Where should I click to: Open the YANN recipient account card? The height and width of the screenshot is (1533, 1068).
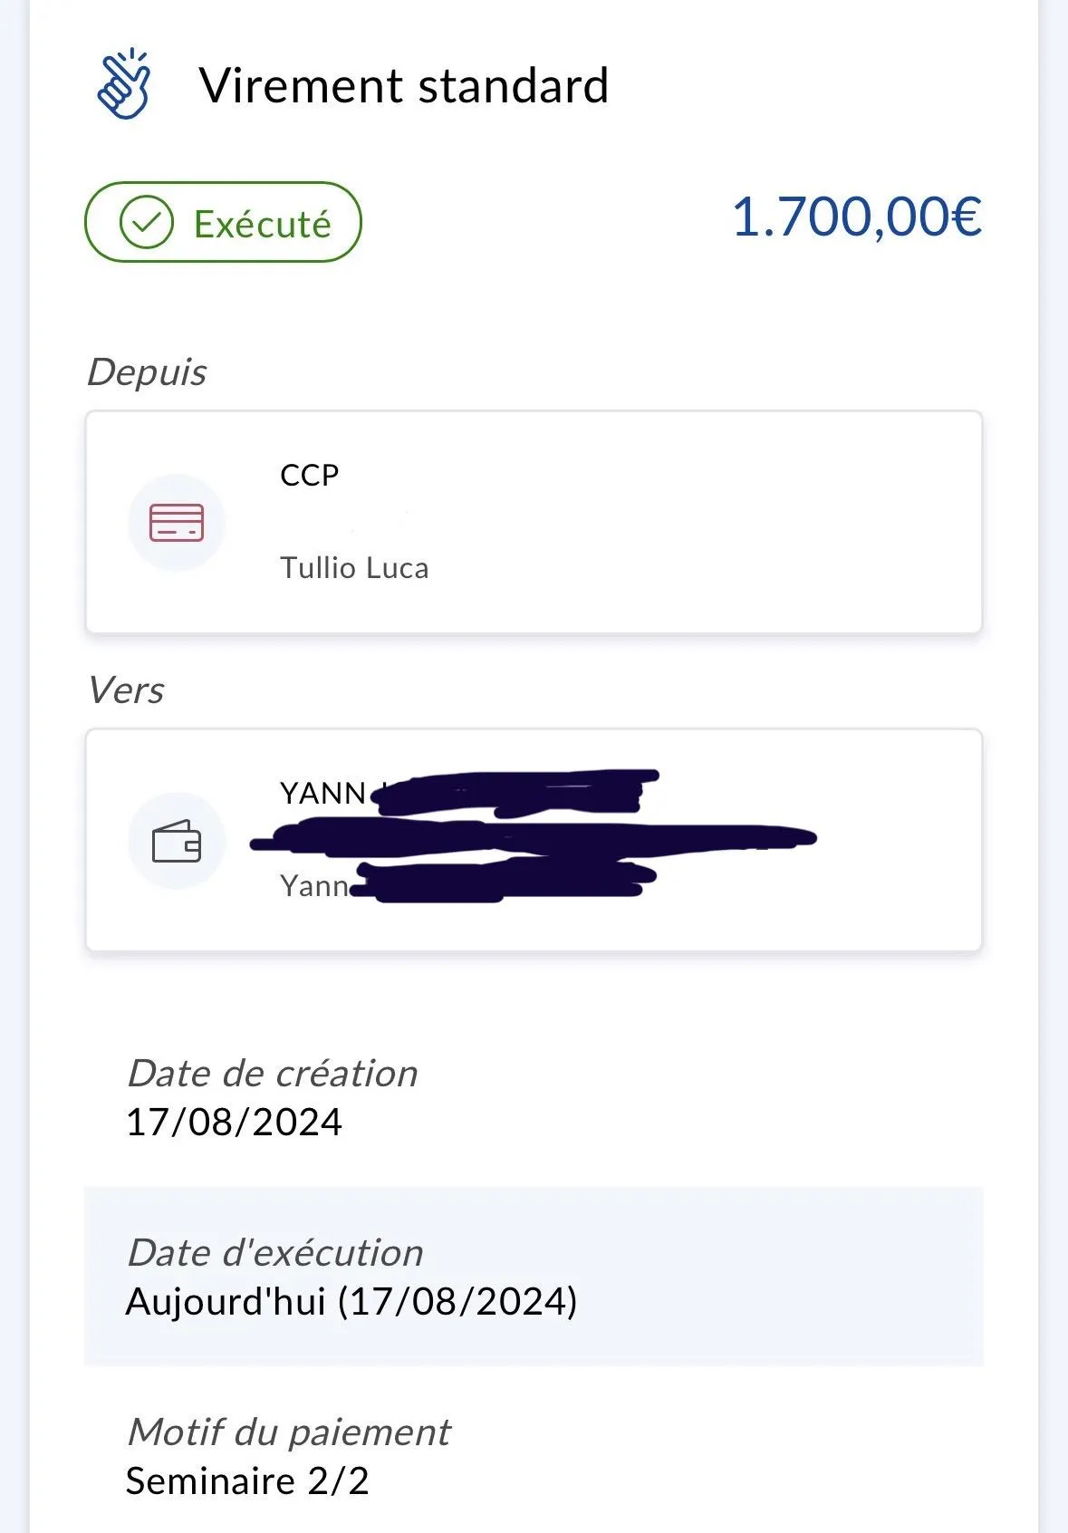point(534,840)
